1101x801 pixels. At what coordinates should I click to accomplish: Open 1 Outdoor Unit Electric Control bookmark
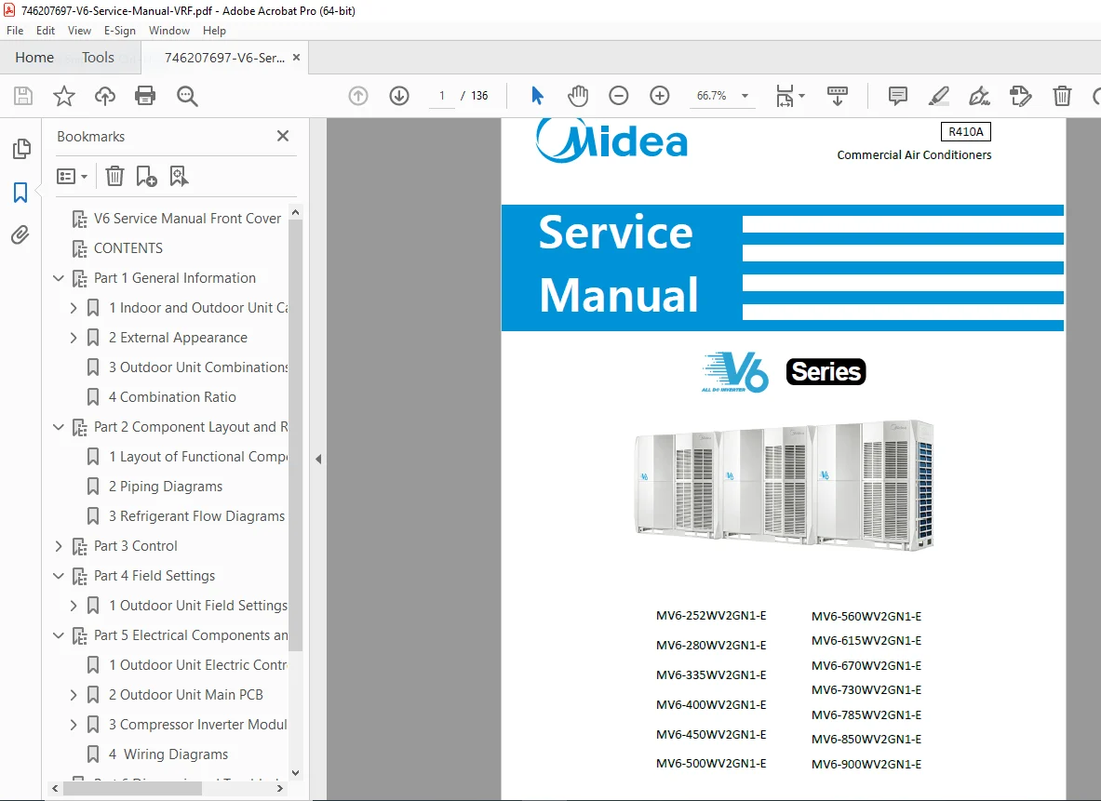198,665
